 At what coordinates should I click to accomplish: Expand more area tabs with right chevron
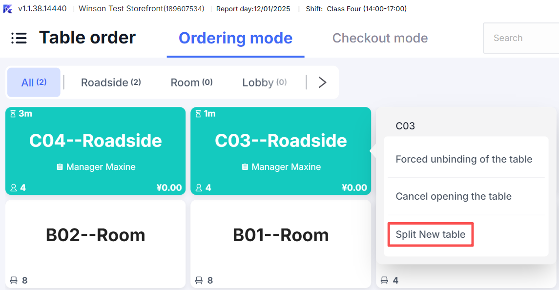322,83
